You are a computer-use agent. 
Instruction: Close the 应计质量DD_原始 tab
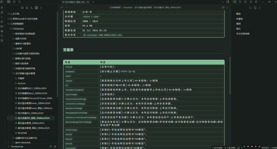click(88, 2)
